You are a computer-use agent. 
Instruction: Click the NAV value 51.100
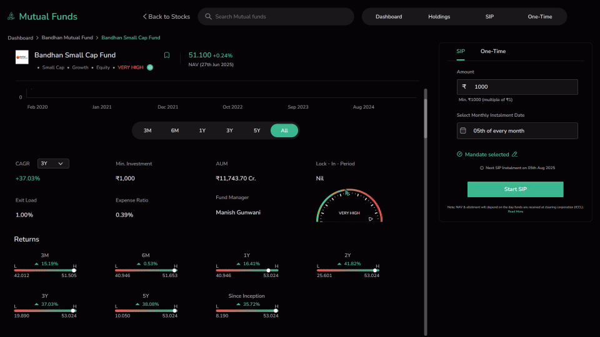[200, 55]
